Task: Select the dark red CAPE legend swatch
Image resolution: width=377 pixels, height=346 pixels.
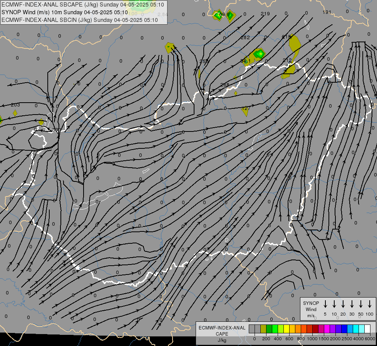Action: pyautogui.click(x=315, y=329)
